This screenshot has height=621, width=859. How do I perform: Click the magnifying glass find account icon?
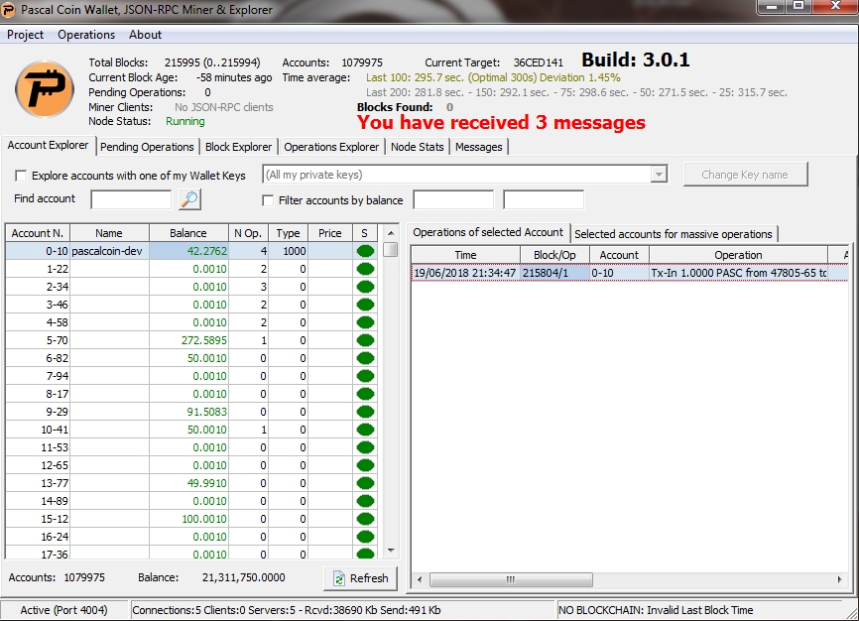189,199
